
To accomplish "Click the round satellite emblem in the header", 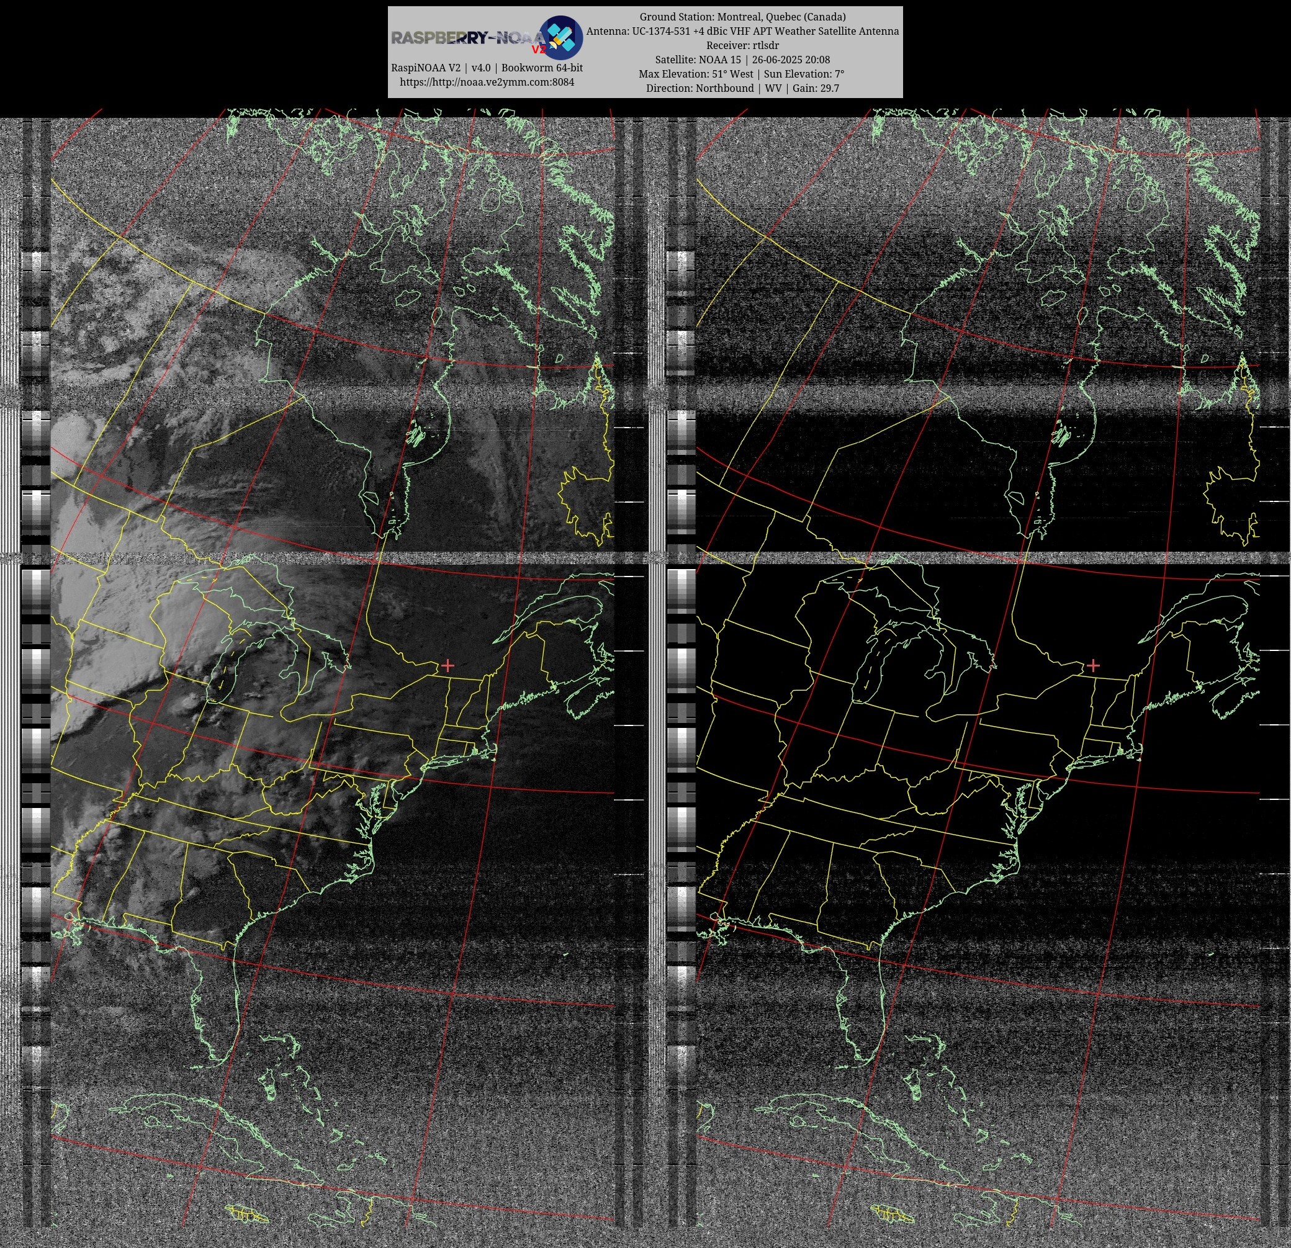I will [560, 37].
